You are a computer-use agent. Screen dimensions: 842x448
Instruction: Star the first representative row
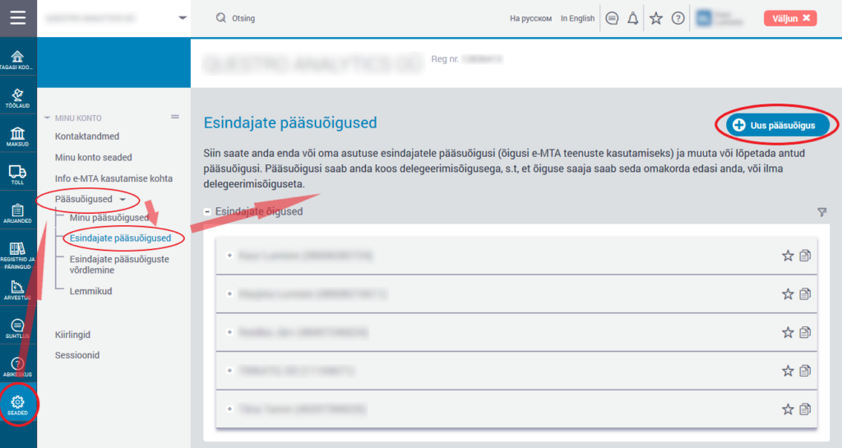[788, 256]
